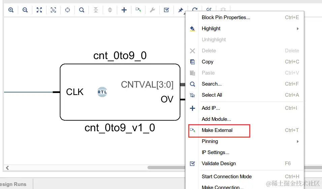322x189 pixels.
Task: Click the horizontal scrollbar left arrow
Action: (x=7, y=168)
